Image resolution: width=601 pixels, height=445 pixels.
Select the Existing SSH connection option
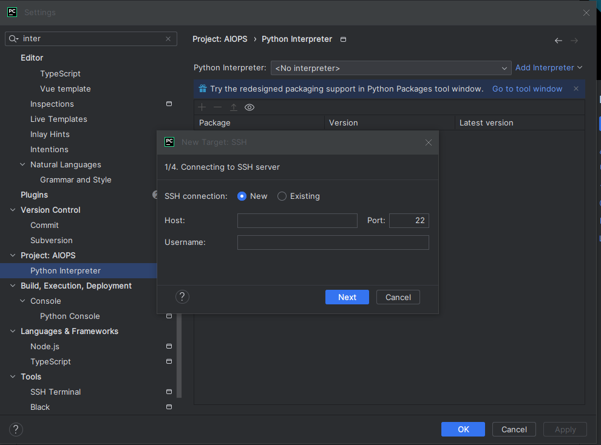pyautogui.click(x=282, y=196)
